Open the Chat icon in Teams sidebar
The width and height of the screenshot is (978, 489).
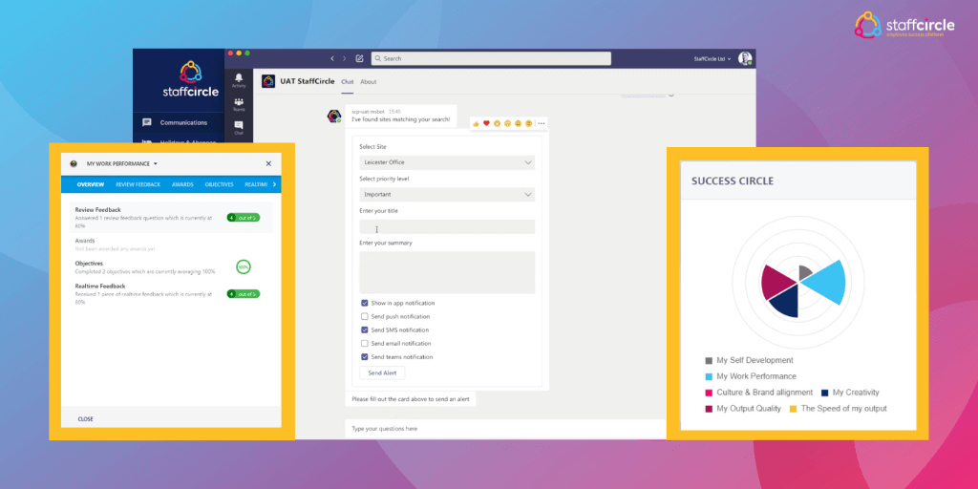click(238, 125)
